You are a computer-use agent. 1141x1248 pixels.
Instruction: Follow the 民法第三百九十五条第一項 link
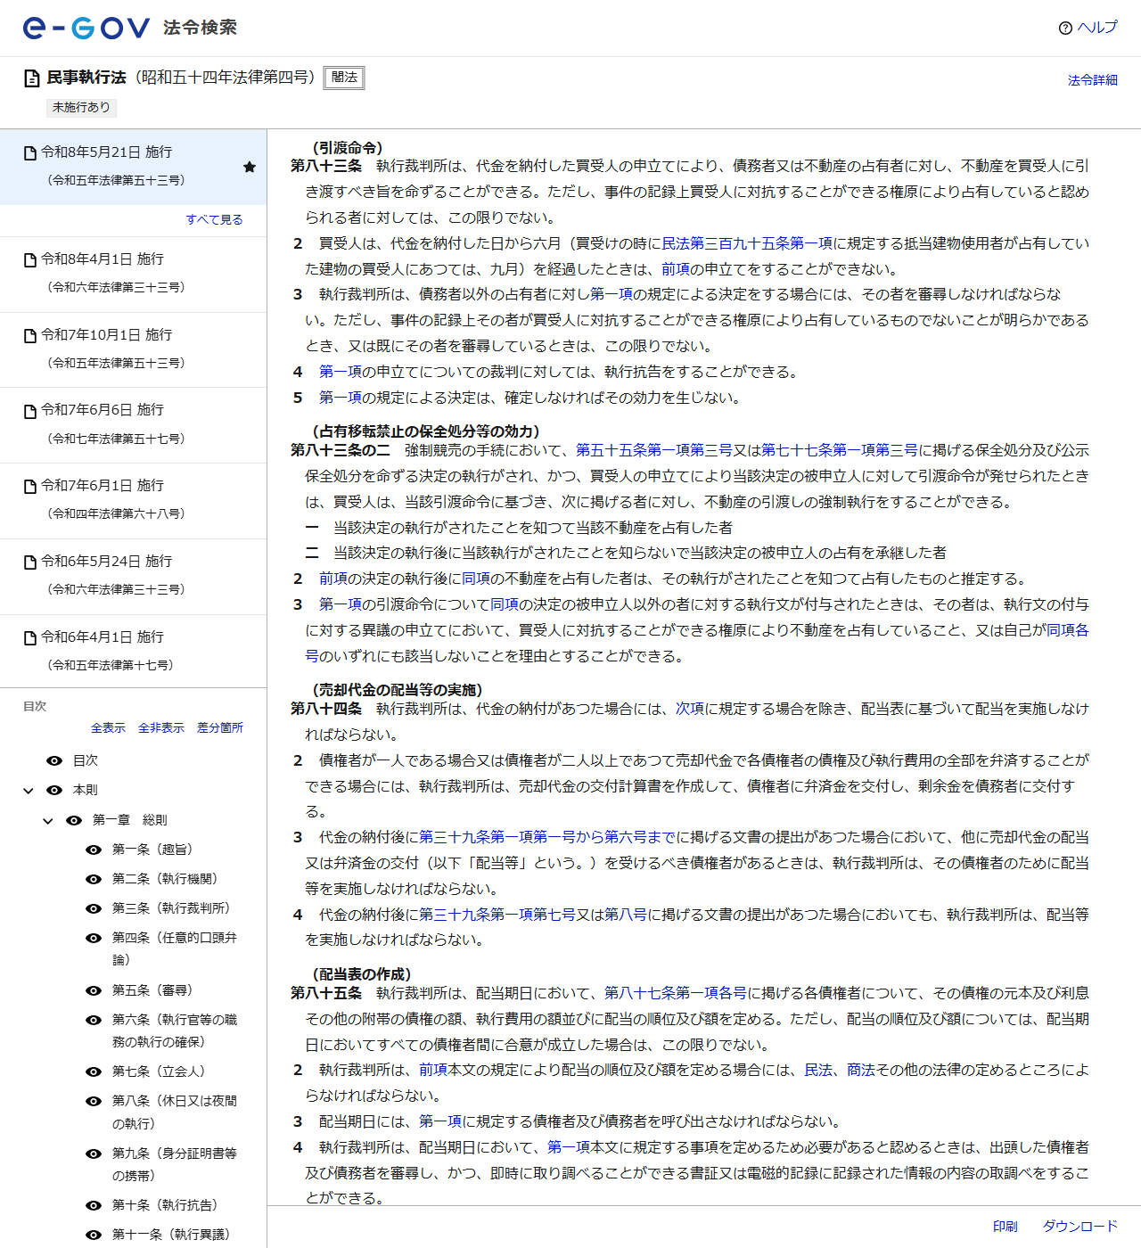click(x=747, y=243)
